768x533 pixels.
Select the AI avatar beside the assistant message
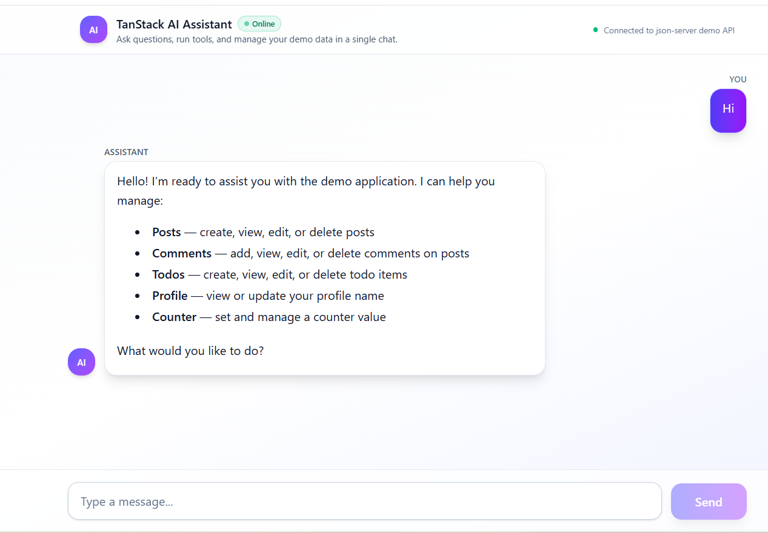point(81,362)
